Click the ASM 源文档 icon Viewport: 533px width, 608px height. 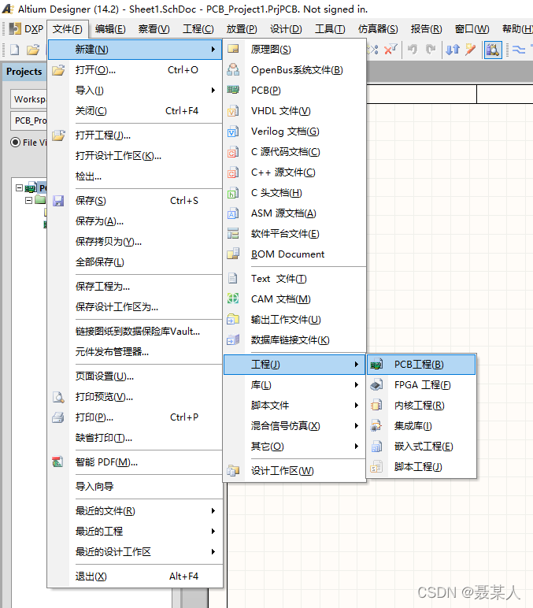tap(233, 213)
